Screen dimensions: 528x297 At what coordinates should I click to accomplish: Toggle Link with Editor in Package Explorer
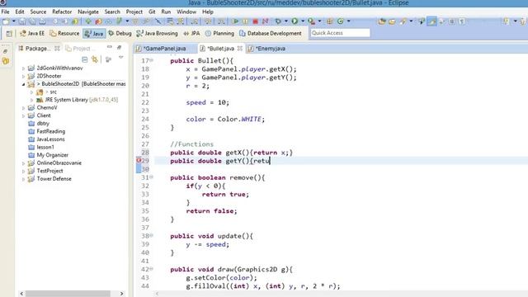(95, 60)
